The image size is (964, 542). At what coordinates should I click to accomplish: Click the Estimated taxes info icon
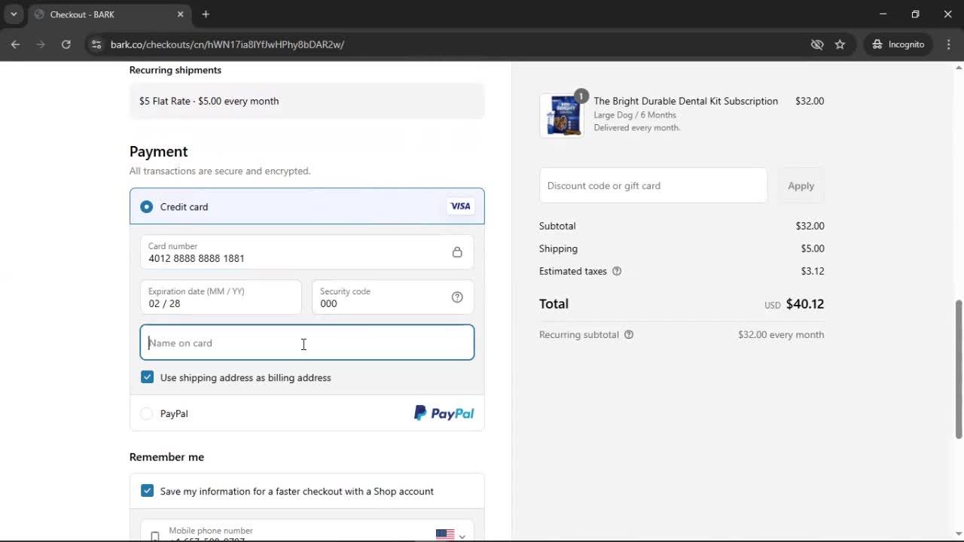617,271
